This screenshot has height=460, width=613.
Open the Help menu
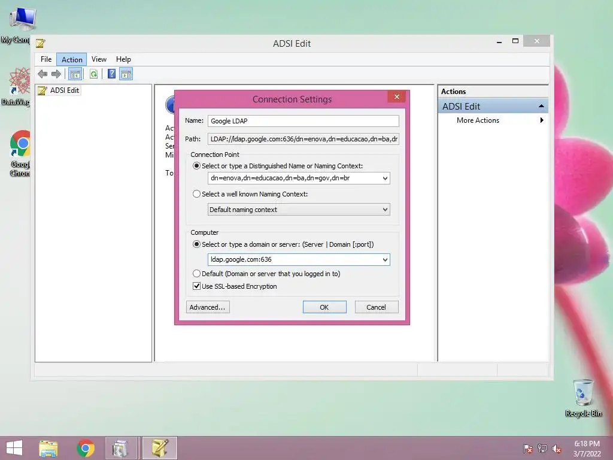coord(123,59)
